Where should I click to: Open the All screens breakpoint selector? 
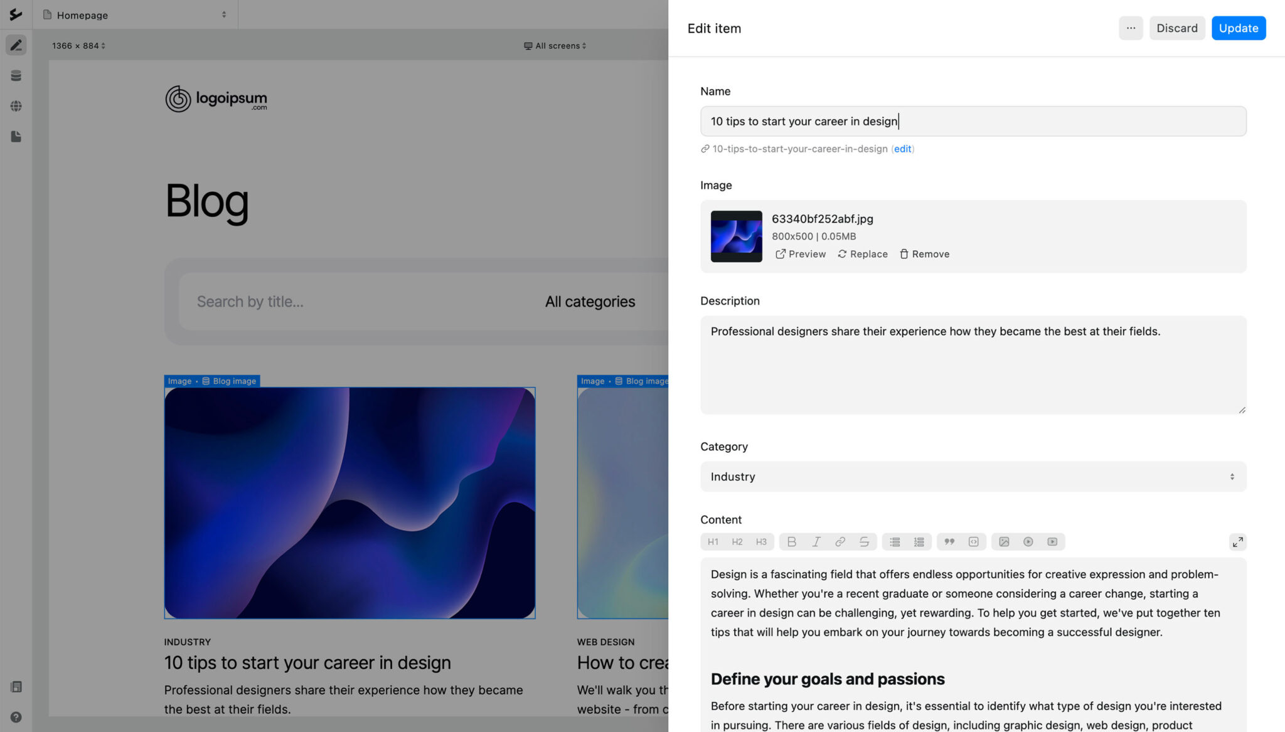pos(555,45)
